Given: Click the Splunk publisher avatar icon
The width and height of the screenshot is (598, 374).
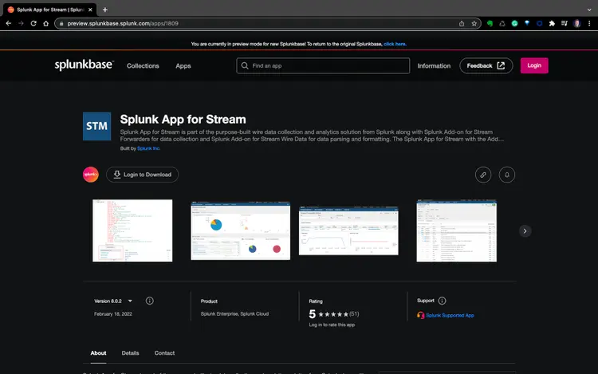Looking at the screenshot, I should (x=91, y=175).
